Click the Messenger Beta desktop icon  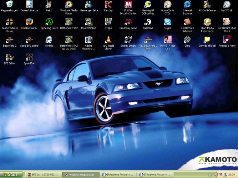point(88,5)
